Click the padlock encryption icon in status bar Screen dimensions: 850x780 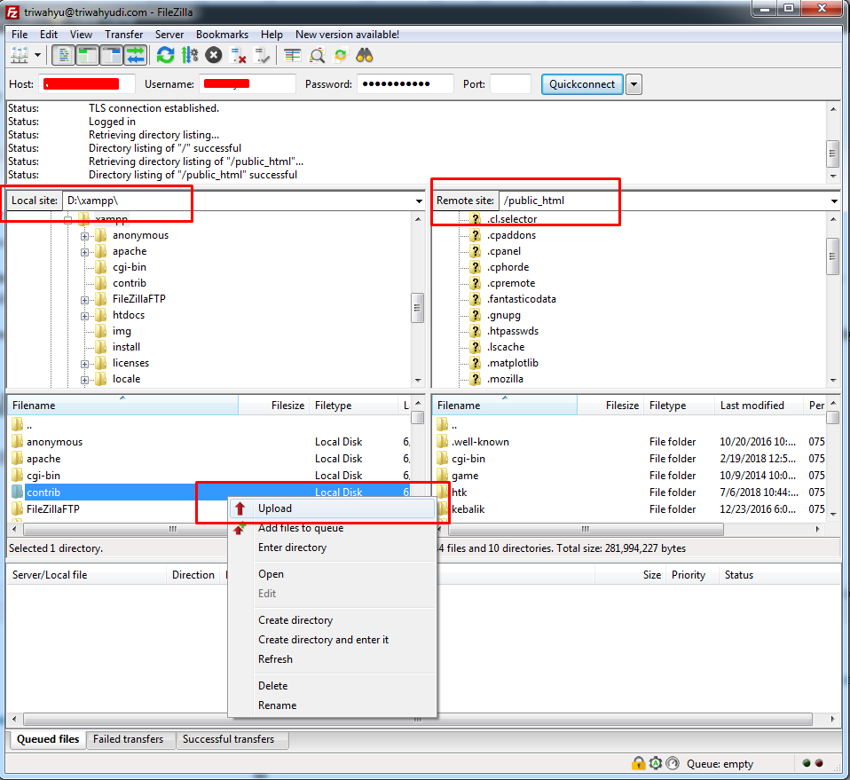638,763
